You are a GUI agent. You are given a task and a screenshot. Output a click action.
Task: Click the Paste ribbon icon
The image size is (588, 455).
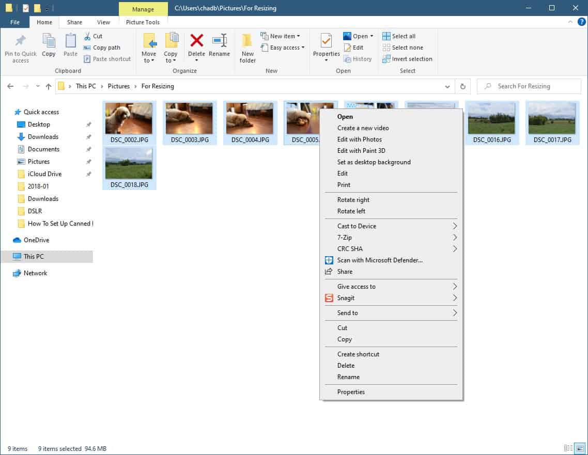click(x=70, y=40)
